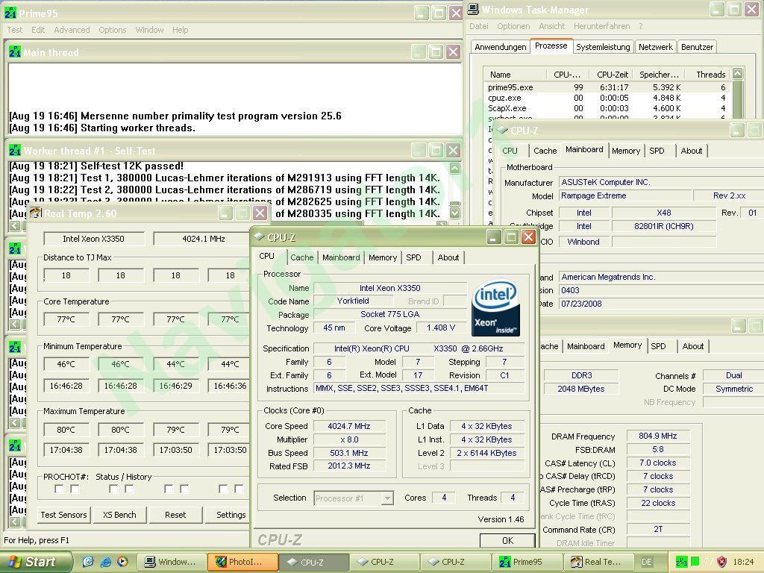This screenshot has height=573, width=764.
Task: Click the Real Temp 2.60 title icon
Action: pos(35,213)
